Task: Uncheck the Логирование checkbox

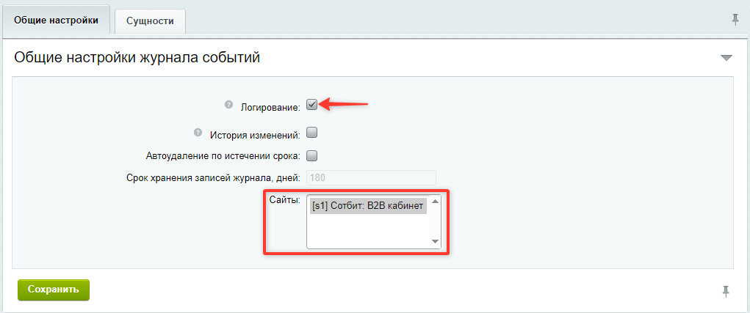Action: (x=312, y=105)
